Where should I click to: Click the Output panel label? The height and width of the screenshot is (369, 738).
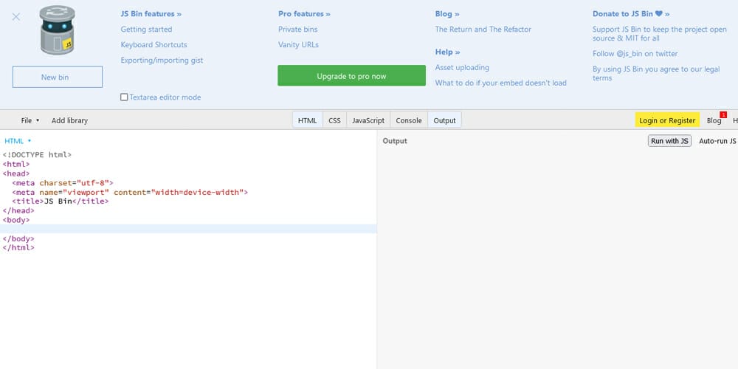[395, 141]
